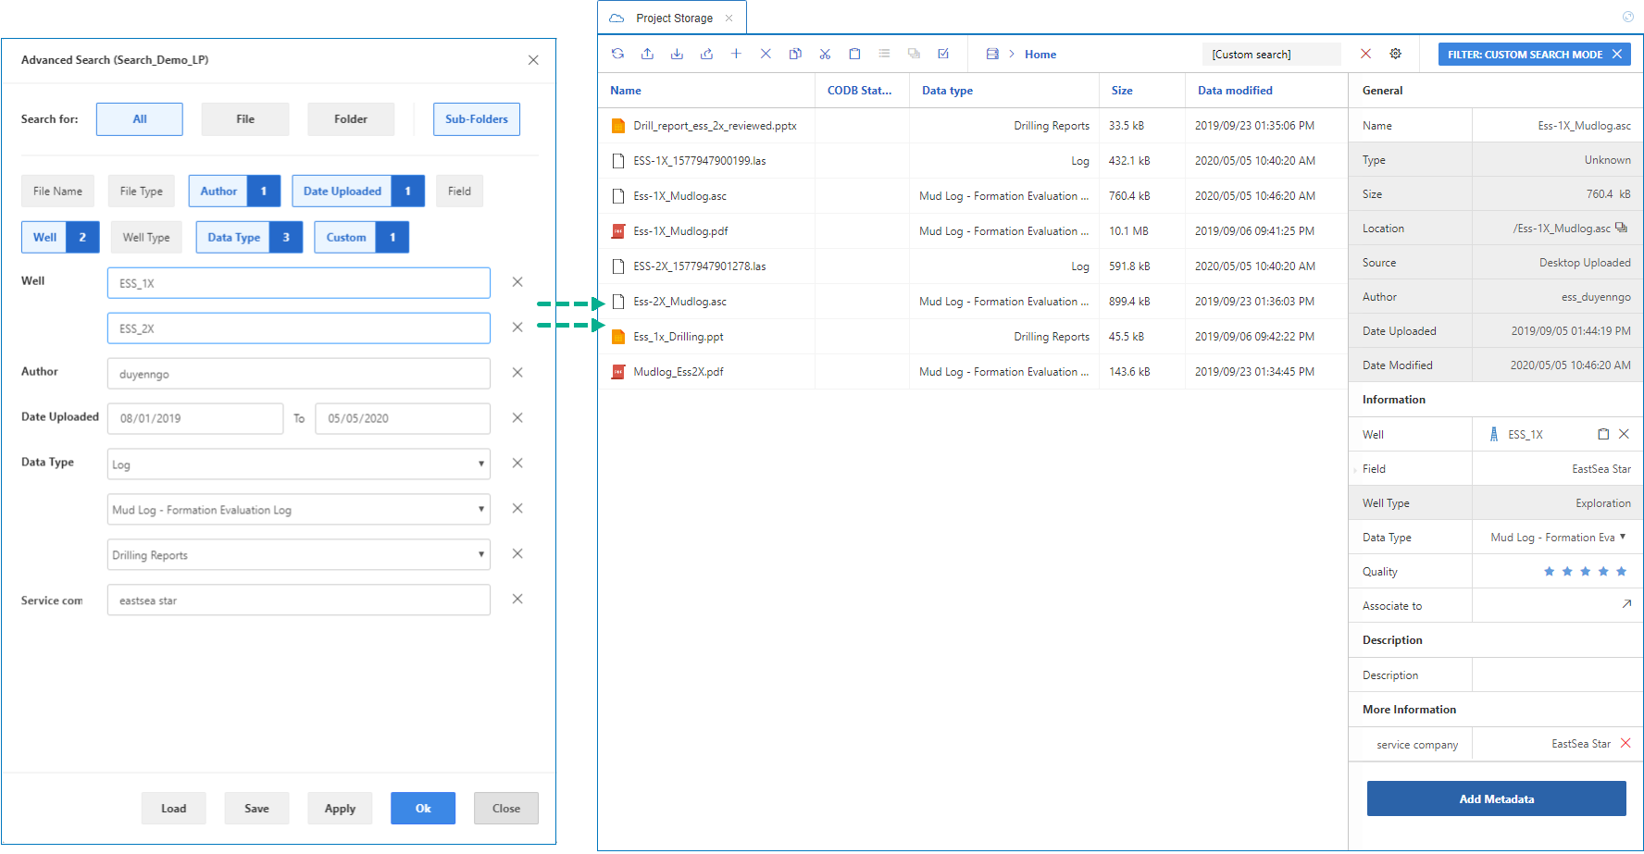
Task: Remove the Service company criterion
Action: (517, 600)
